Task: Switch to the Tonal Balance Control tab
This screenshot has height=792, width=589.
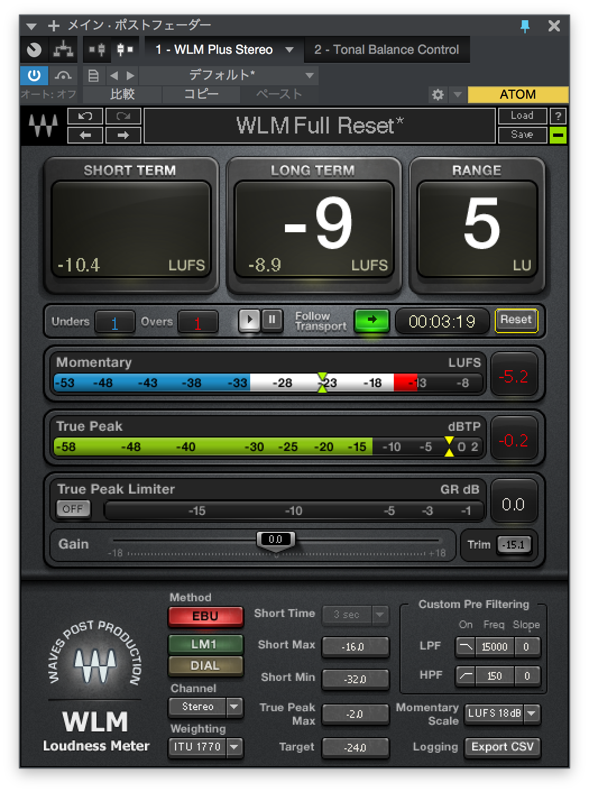Action: coord(386,50)
